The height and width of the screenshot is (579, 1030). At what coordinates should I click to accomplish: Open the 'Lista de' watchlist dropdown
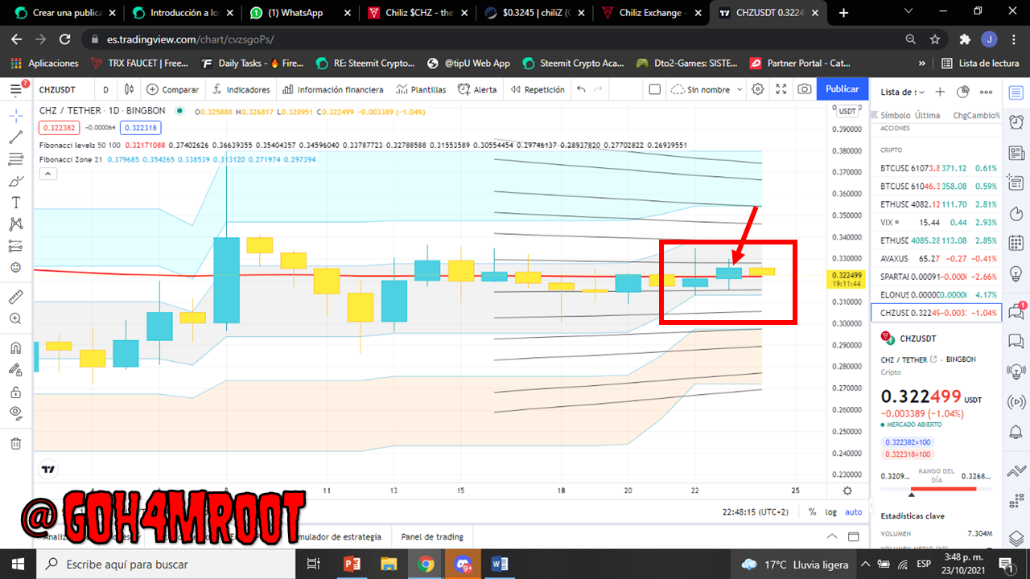pos(901,92)
